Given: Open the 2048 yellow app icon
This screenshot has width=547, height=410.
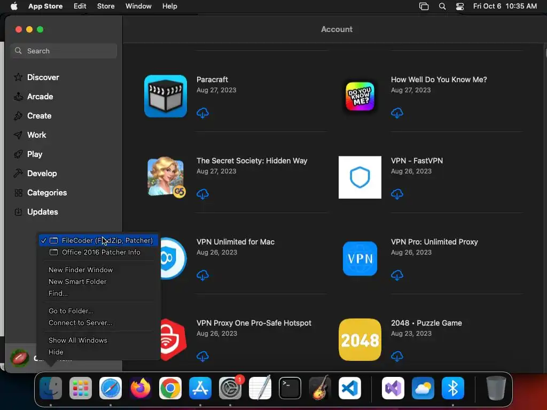Looking at the screenshot, I should coord(360,340).
